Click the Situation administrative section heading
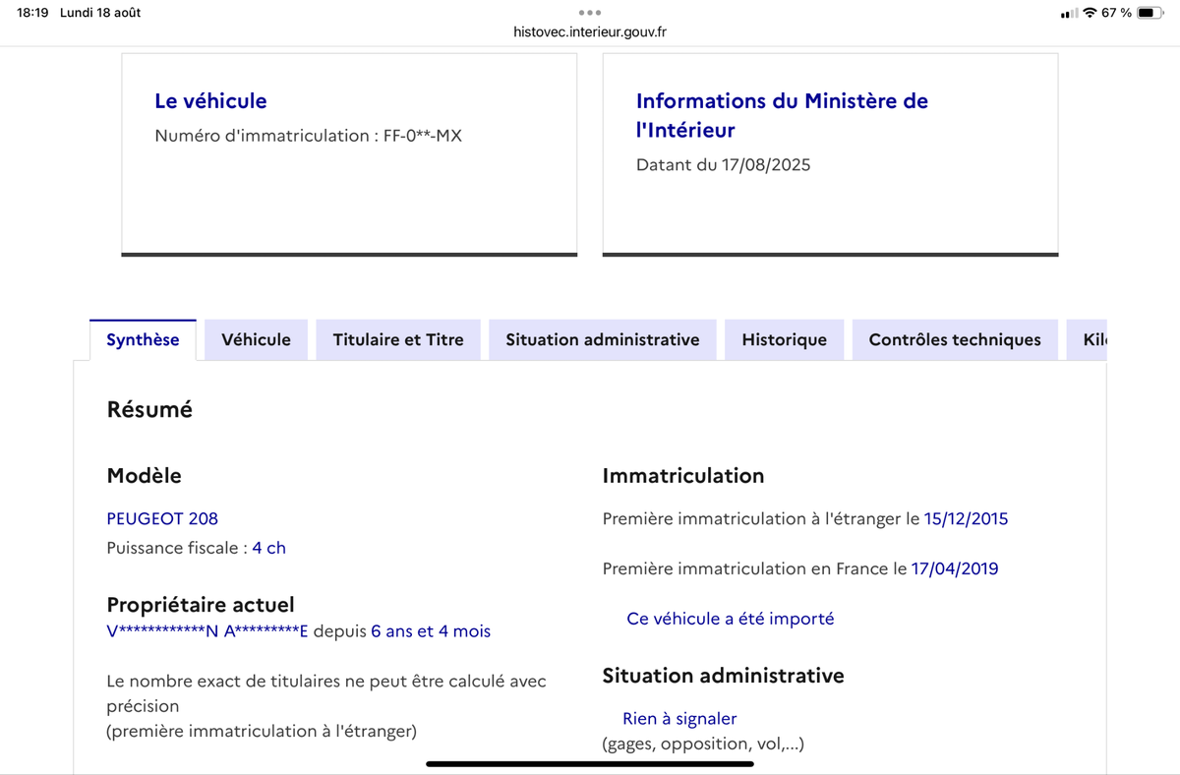 point(723,676)
